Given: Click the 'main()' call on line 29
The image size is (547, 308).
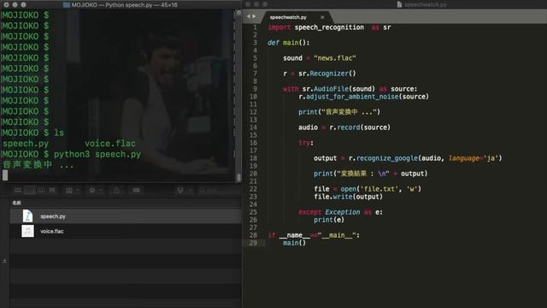Looking at the screenshot, I should 294,243.
